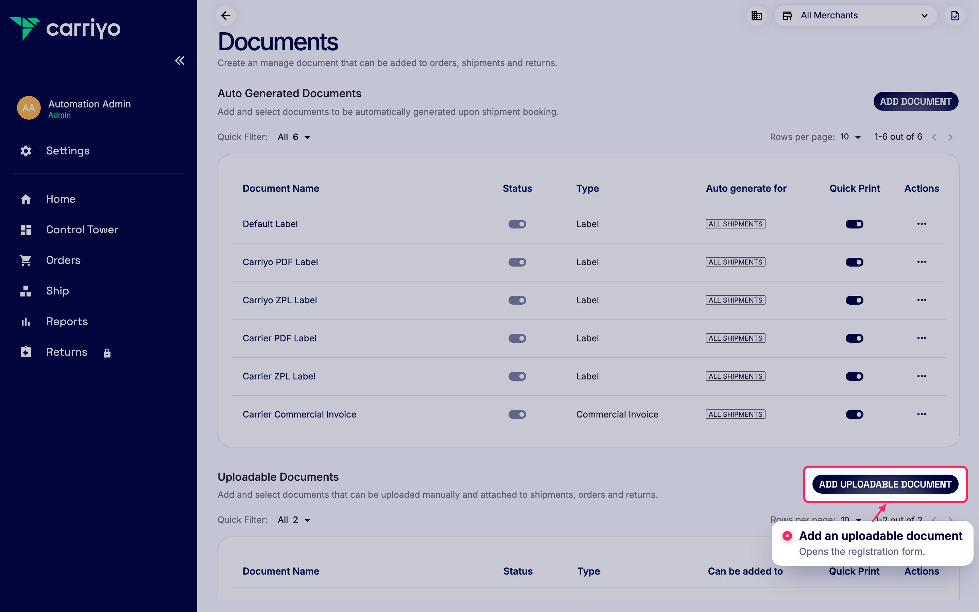This screenshot has width=979, height=612.
Task: Click the Home house icon
Action: [26, 199]
